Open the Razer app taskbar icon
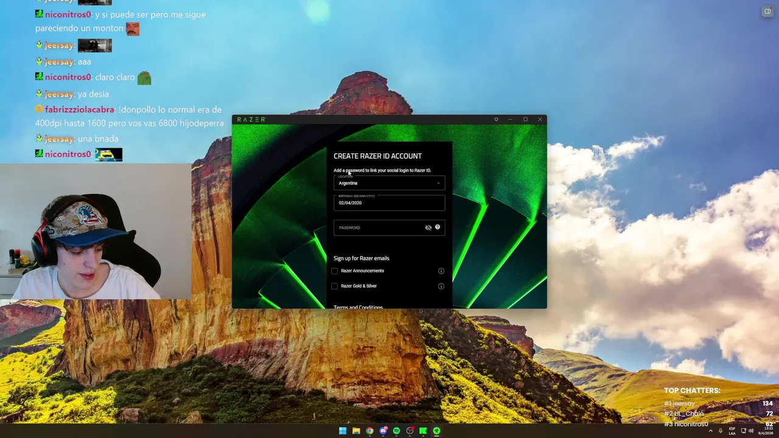Image resolution: width=779 pixels, height=438 pixels. click(436, 431)
